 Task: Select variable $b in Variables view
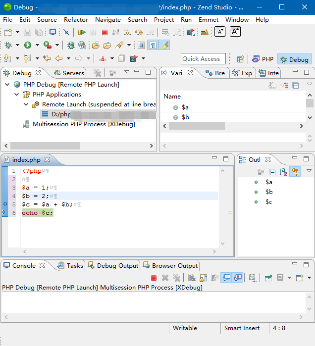point(185,117)
